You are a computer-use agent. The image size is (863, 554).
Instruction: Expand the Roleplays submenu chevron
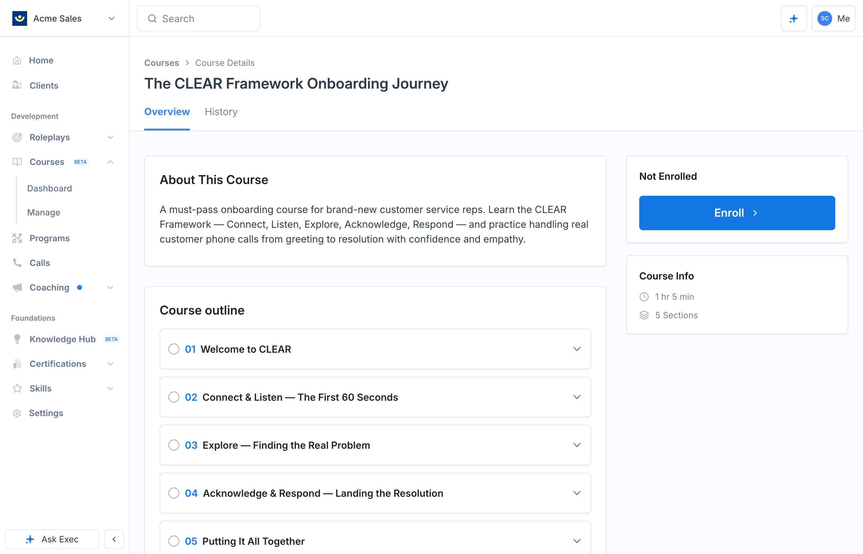[x=111, y=137]
